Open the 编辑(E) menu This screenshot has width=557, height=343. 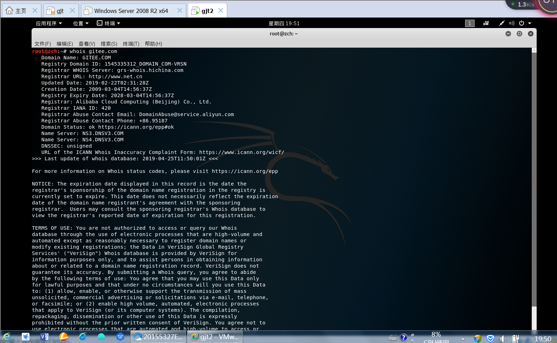65,44
